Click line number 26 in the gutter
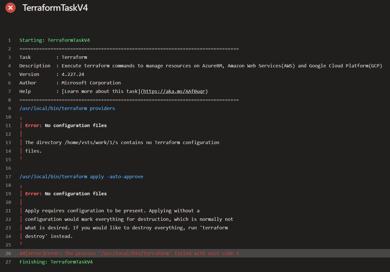390x272 pixels. [x=8, y=253]
